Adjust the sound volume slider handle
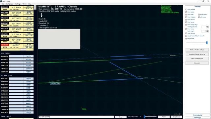Image resolution: width=211 pixels, height=119 pixels. coord(207,43)
